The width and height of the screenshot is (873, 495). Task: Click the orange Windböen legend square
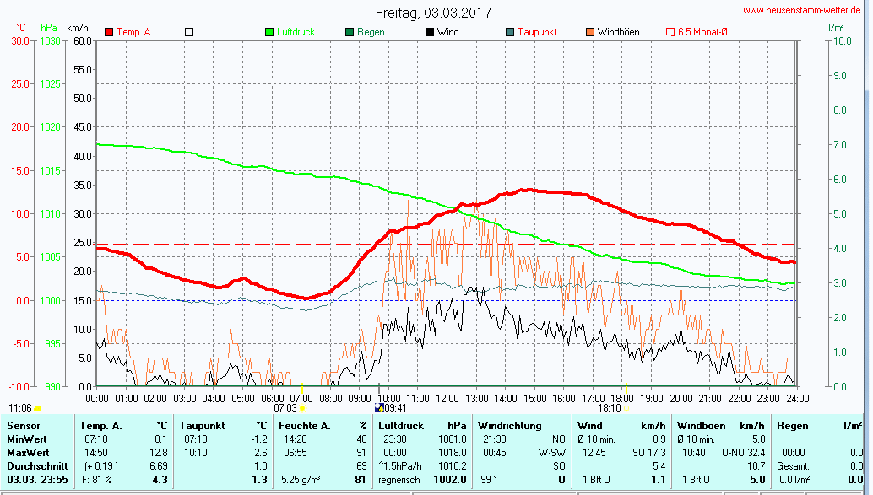tap(589, 32)
